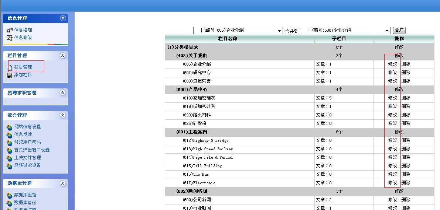This screenshot has height=210, width=440.
Task: Click 删除 for (619)低加密硅灰
Action: click(406, 106)
